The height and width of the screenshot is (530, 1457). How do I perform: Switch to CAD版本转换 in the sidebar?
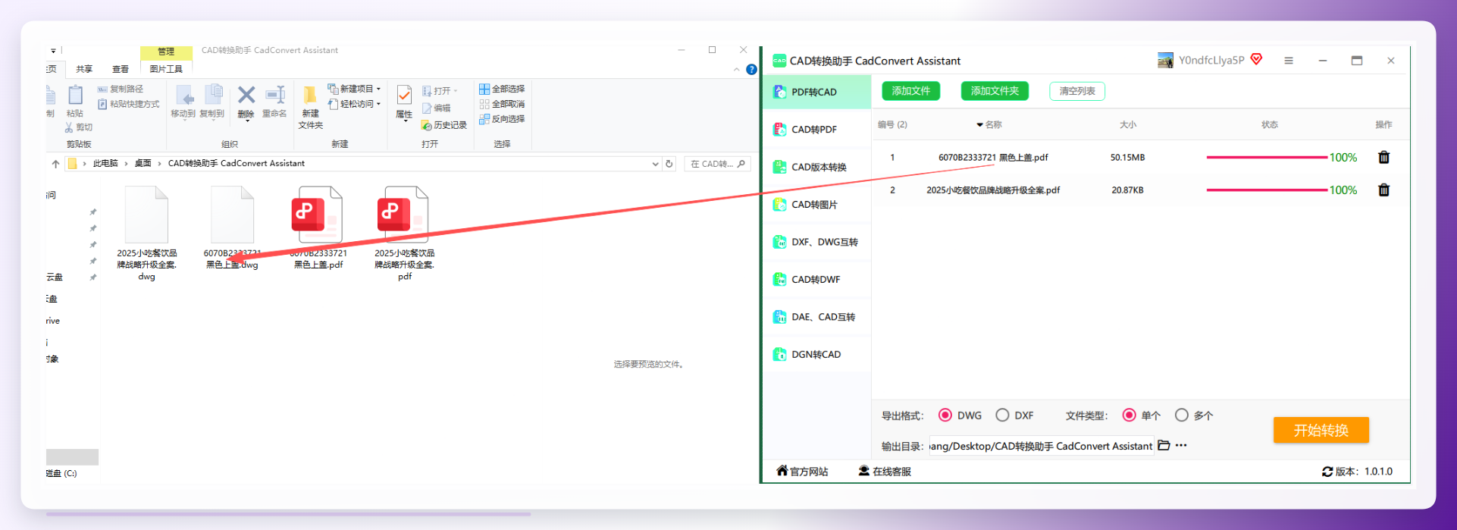(817, 167)
